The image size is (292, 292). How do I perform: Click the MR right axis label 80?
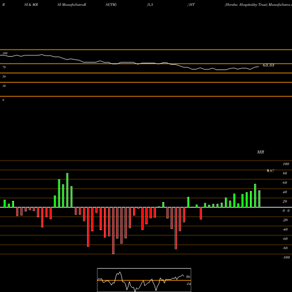[x=285, y=173]
